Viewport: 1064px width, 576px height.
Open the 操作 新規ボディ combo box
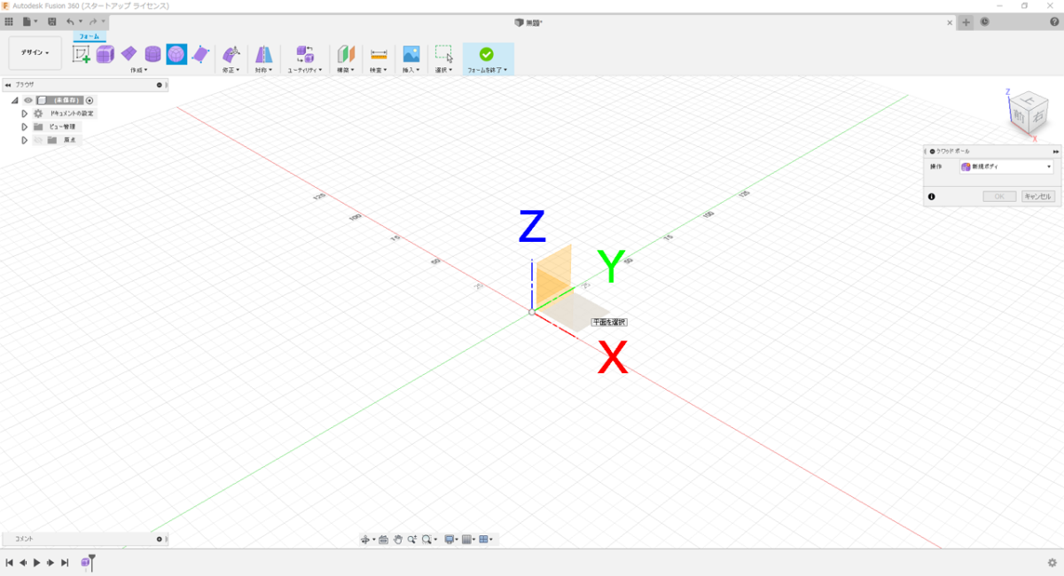(1007, 167)
